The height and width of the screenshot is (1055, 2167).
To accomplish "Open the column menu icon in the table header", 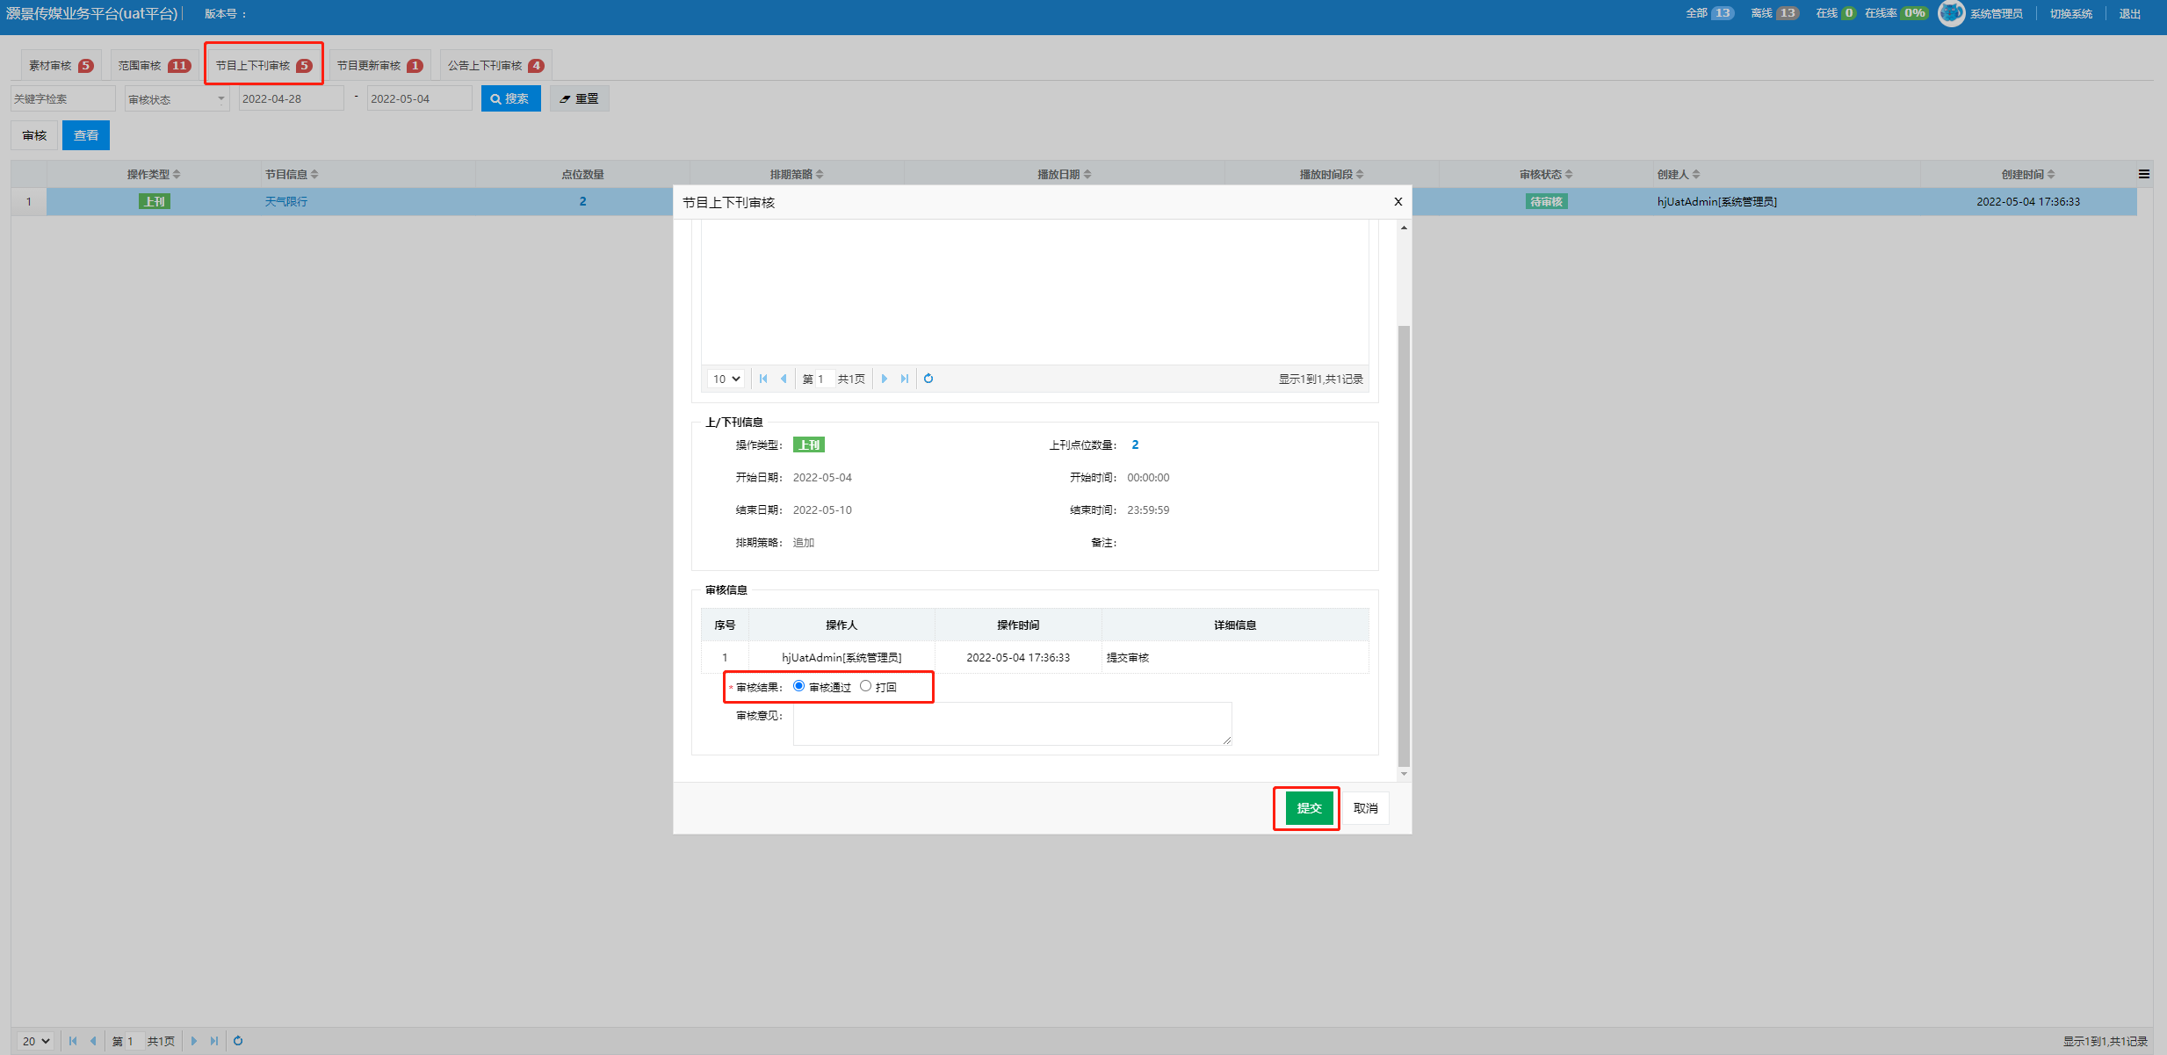I will point(2144,174).
